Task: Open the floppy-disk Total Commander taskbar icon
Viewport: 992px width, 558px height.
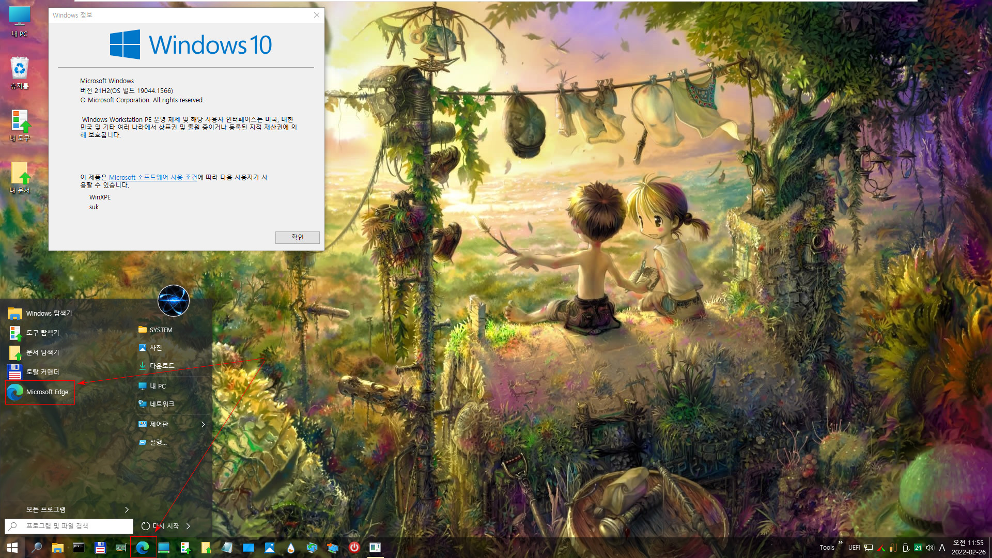Action: (x=100, y=548)
